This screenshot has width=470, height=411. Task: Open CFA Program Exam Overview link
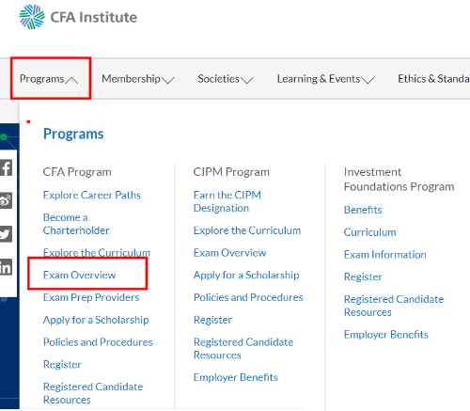[x=80, y=275]
